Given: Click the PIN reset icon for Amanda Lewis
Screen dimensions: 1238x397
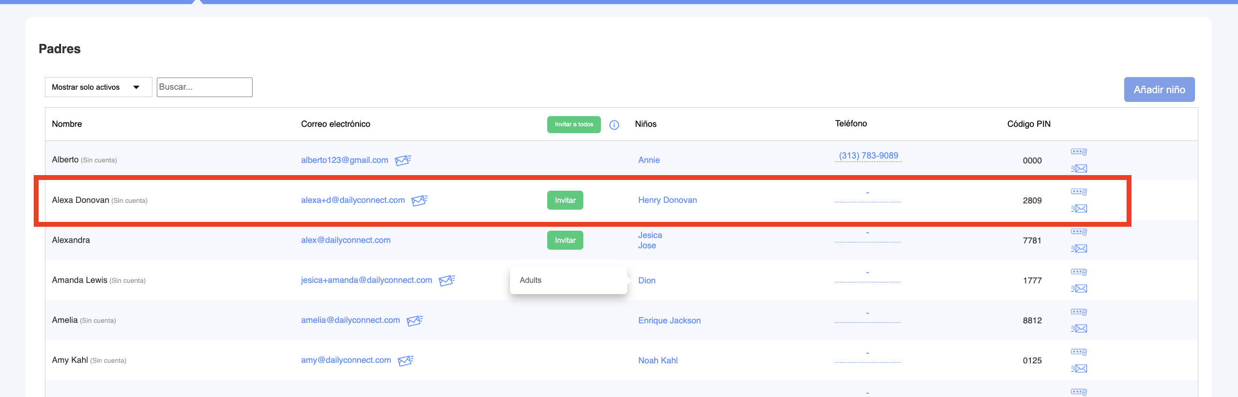Looking at the screenshot, I should [x=1079, y=272].
